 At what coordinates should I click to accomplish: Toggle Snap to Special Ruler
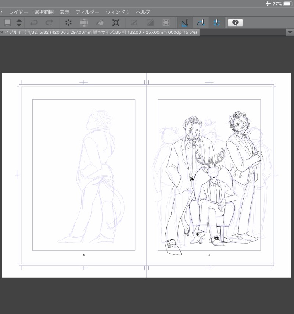pyautogui.click(x=201, y=22)
